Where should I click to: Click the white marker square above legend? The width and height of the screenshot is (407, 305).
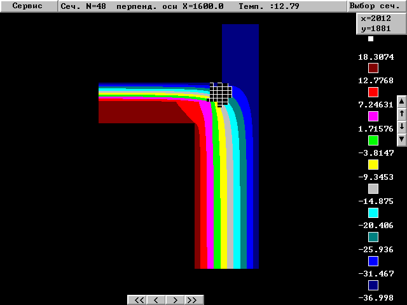click(x=371, y=39)
